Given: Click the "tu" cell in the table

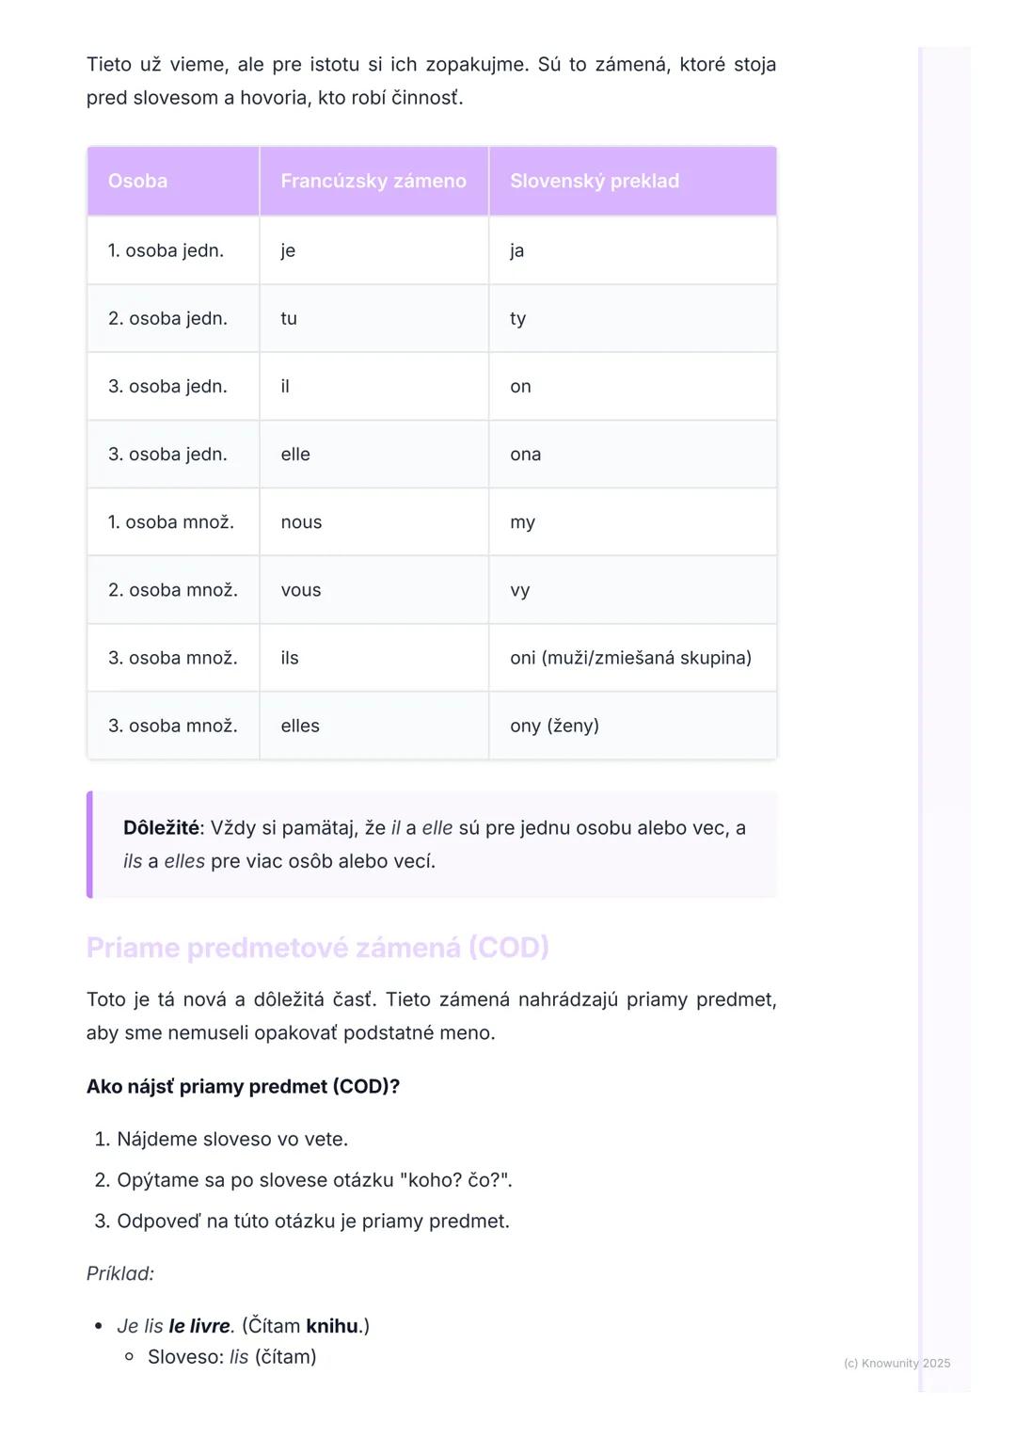Looking at the screenshot, I should point(289,318).
